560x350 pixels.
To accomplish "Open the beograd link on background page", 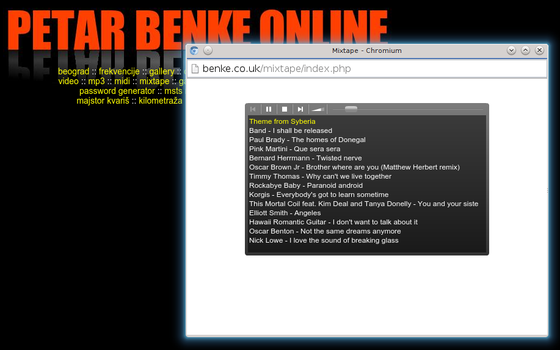I will 73,71.
